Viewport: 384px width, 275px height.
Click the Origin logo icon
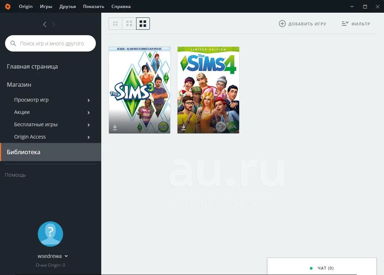[8, 7]
